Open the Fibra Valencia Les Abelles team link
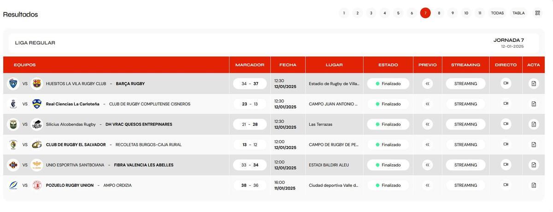This screenshot has width=553, height=212. pyautogui.click(x=144, y=165)
